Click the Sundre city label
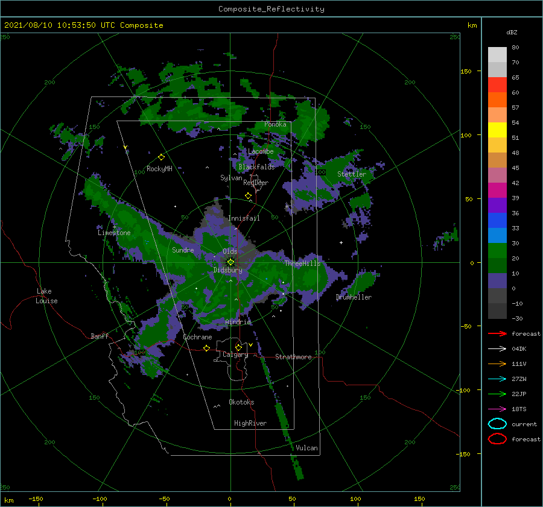The height and width of the screenshot is (507, 543). click(183, 250)
